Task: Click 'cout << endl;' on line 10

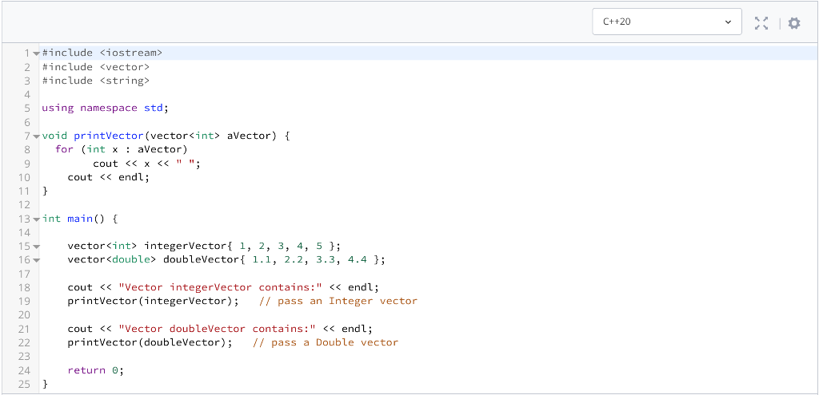Action: [109, 177]
